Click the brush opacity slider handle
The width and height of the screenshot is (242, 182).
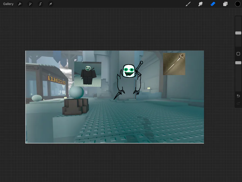coord(238,63)
